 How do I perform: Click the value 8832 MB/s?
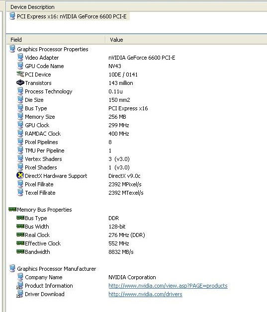coord(121,252)
